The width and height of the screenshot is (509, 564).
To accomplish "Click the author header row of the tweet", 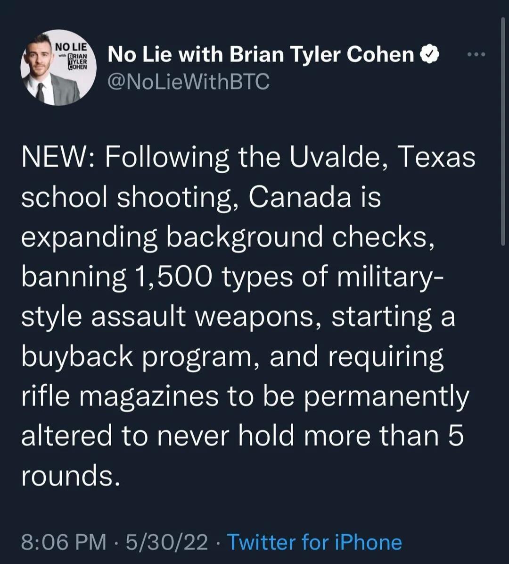I will click(x=236, y=66).
